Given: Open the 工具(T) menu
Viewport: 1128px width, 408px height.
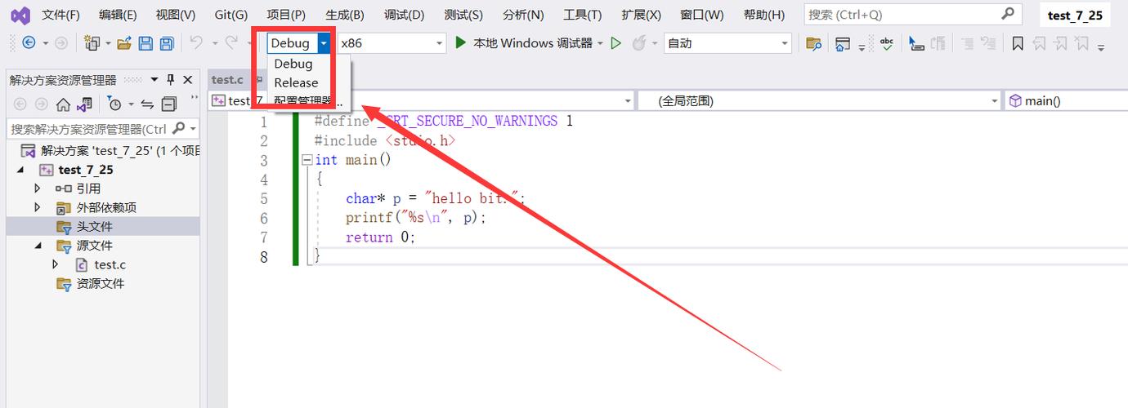Looking at the screenshot, I should click(583, 15).
